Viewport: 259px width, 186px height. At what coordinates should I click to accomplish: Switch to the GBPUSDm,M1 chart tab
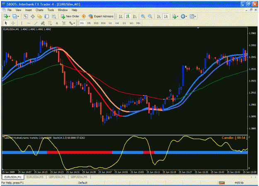pyautogui.click(x=57, y=177)
